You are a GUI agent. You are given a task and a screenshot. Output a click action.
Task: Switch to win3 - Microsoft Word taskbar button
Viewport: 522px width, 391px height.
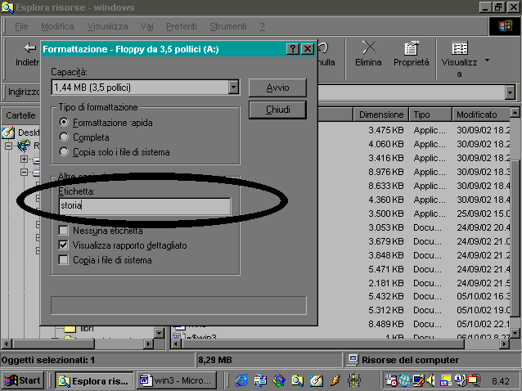tap(176, 380)
